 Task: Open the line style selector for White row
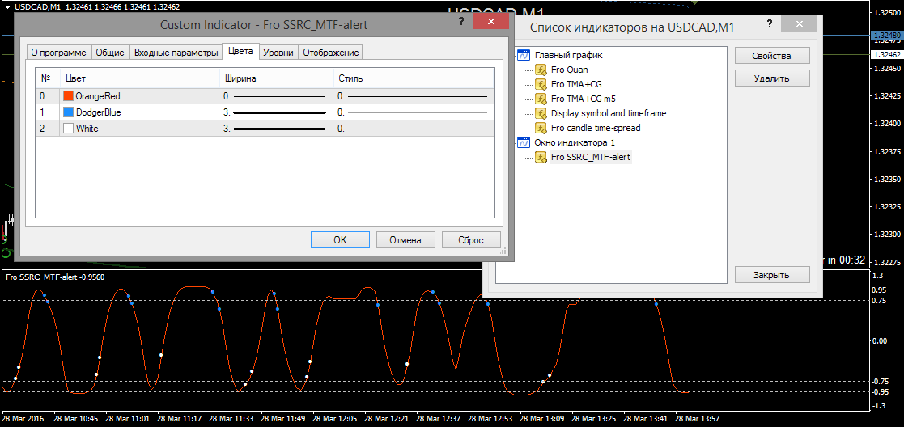tap(414, 129)
